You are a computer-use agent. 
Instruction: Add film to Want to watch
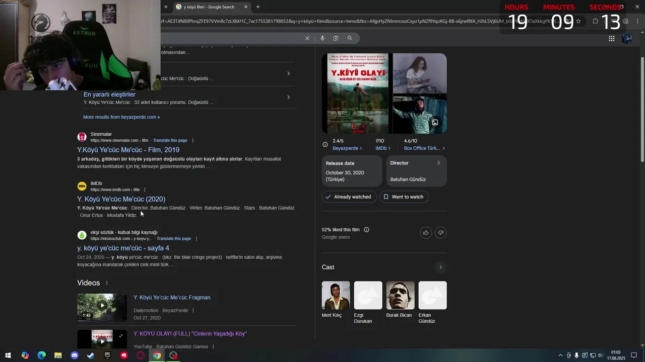point(404,197)
